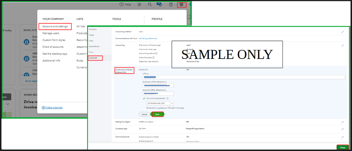Open the Sales settings tab
This screenshot has height=151, width=352.
pyautogui.click(x=91, y=41)
